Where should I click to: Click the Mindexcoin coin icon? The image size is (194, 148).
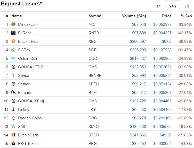pos(13,24)
